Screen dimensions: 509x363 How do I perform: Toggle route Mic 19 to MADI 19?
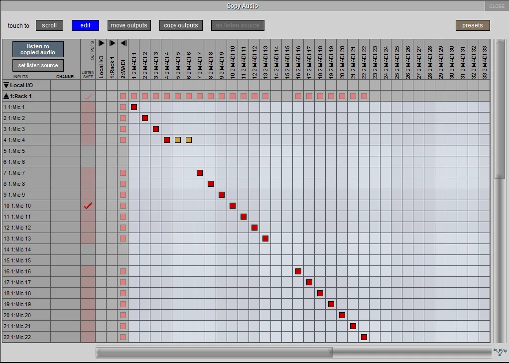coord(331,304)
